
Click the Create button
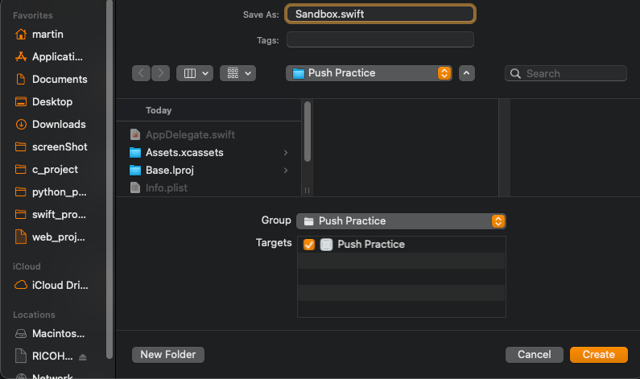pos(598,355)
